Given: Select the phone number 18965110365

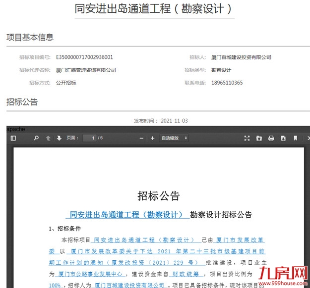Looking at the screenshot, I should point(227,83).
